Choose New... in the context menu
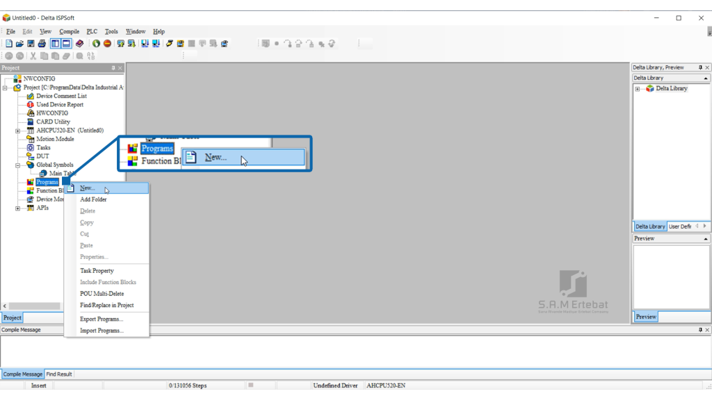The height and width of the screenshot is (400, 712). pyautogui.click(x=107, y=187)
